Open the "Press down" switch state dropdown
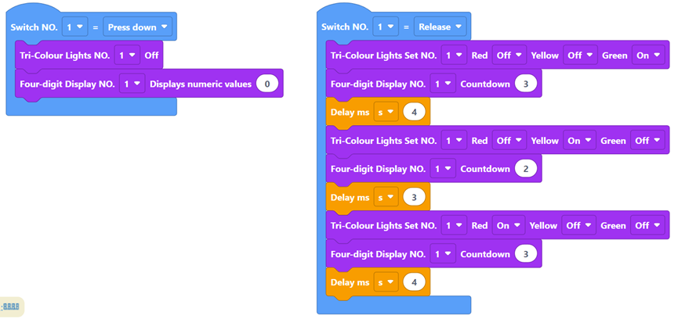The height and width of the screenshot is (319, 678). pyautogui.click(x=138, y=27)
